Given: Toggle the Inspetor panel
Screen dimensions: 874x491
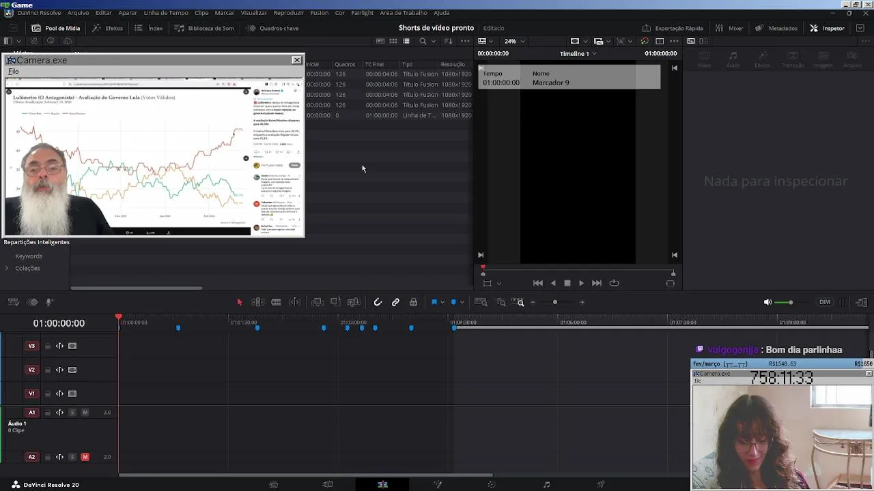Looking at the screenshot, I should tap(827, 28).
